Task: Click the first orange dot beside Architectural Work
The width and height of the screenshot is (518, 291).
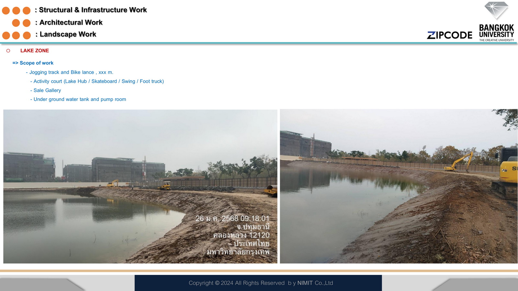Action: pos(16,23)
